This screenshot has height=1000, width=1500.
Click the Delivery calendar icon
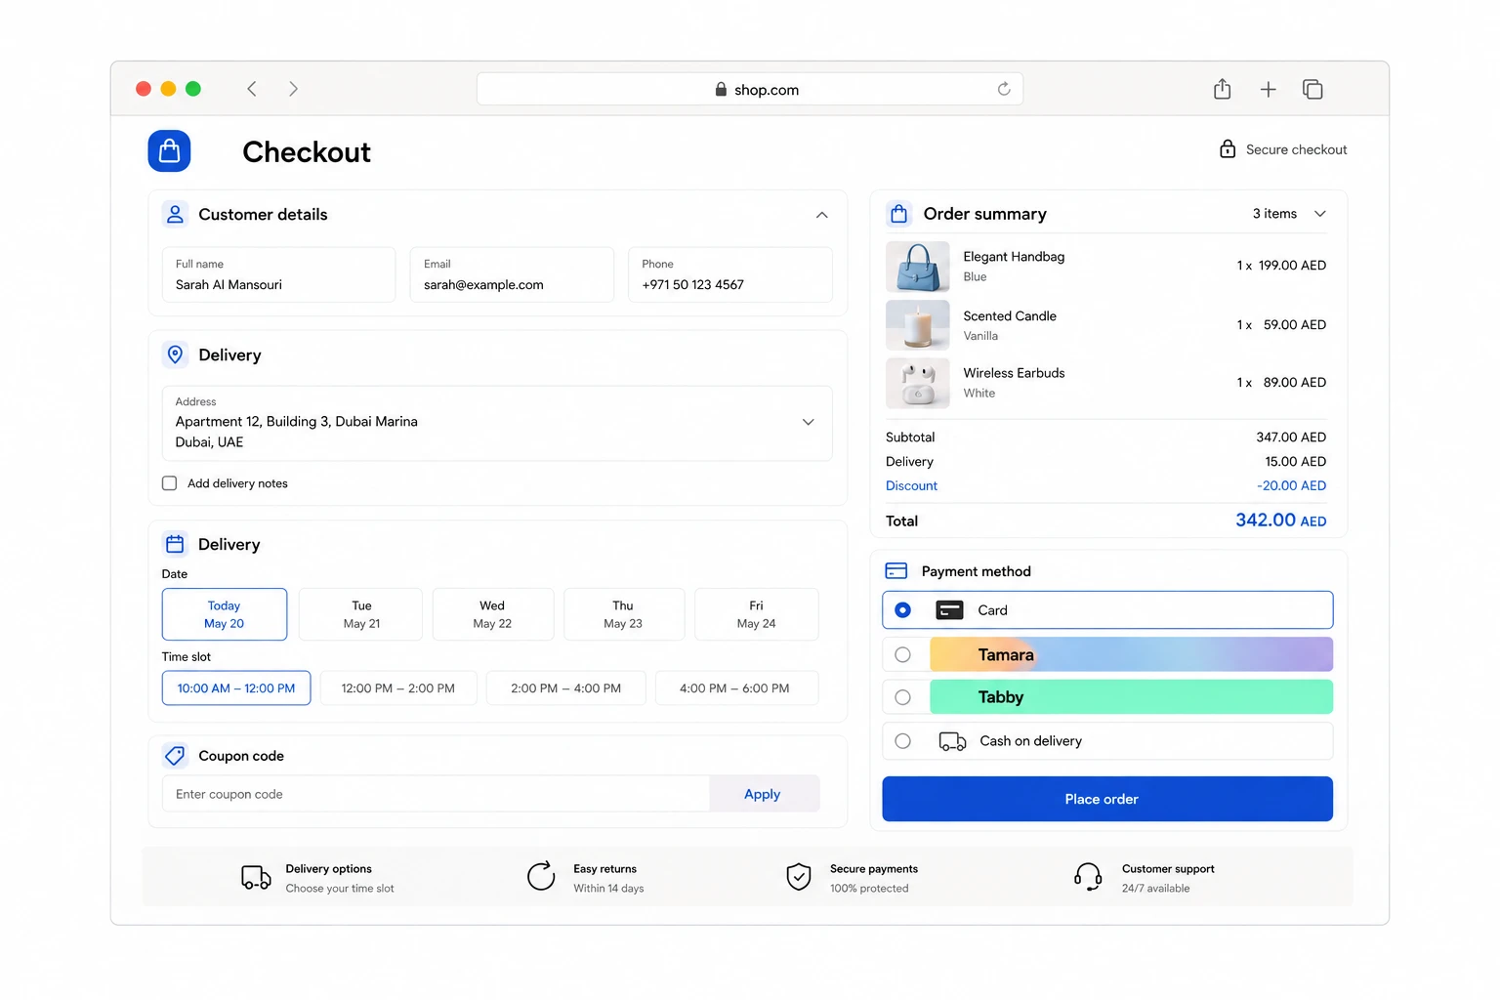pyautogui.click(x=175, y=544)
